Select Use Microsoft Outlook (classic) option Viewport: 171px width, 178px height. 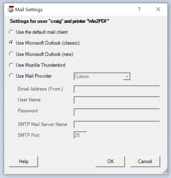click(11, 43)
